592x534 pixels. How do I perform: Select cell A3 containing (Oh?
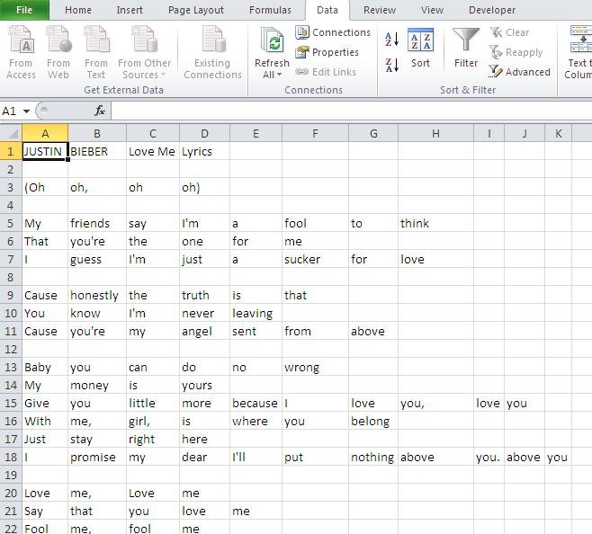(45, 187)
